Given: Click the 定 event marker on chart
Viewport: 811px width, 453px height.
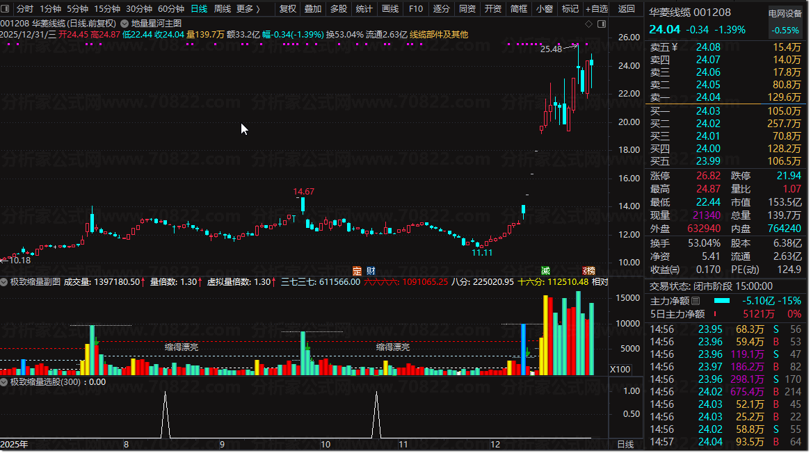Looking at the screenshot, I should [x=357, y=270].
